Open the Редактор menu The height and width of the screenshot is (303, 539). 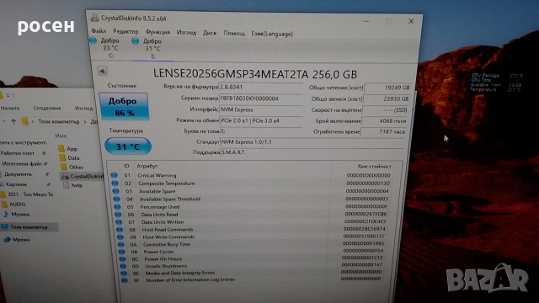[x=125, y=32]
